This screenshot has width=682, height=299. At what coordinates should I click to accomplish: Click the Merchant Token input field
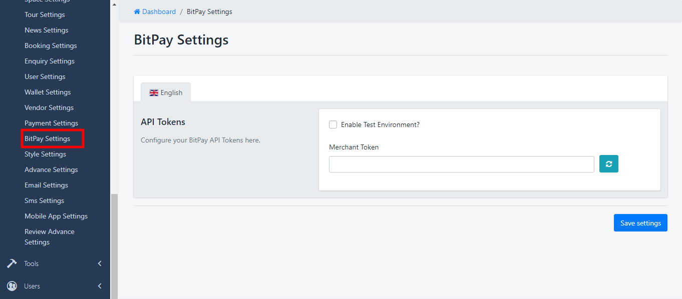coord(461,163)
